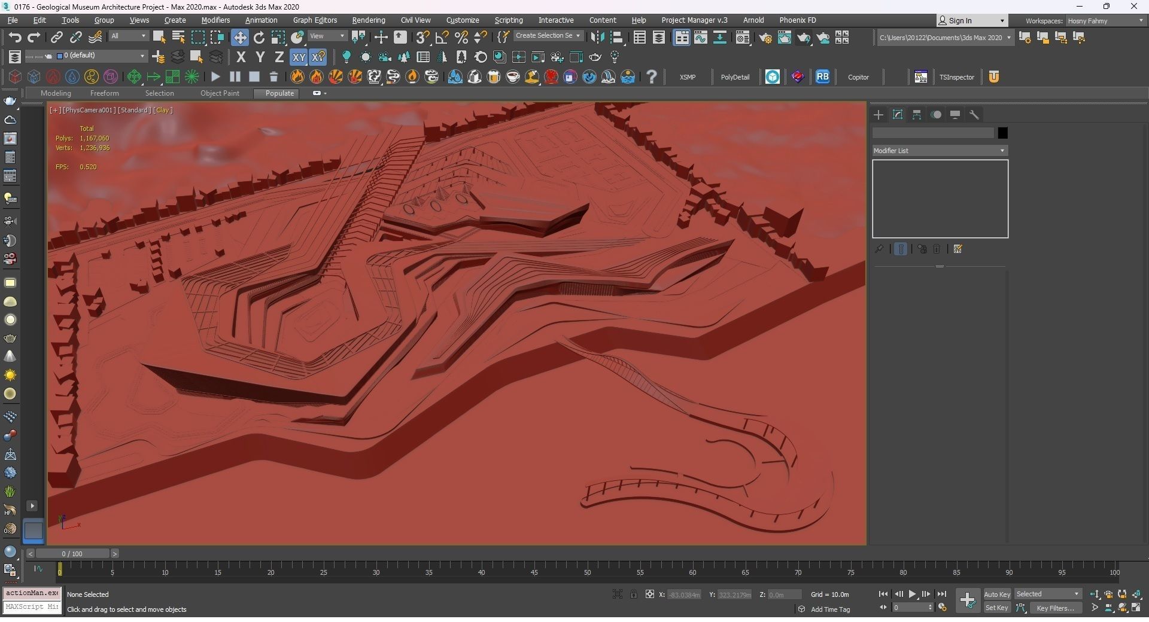The image size is (1149, 622).
Task: Click the Redo arrow icon
Action: tap(34, 37)
